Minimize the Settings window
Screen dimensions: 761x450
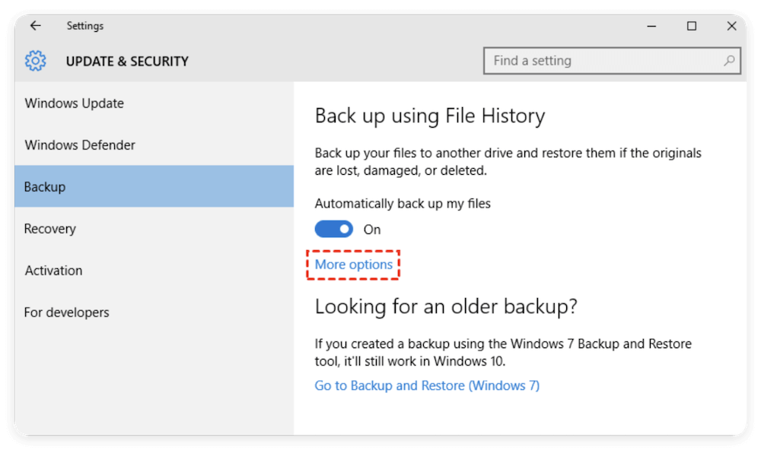[x=651, y=25]
